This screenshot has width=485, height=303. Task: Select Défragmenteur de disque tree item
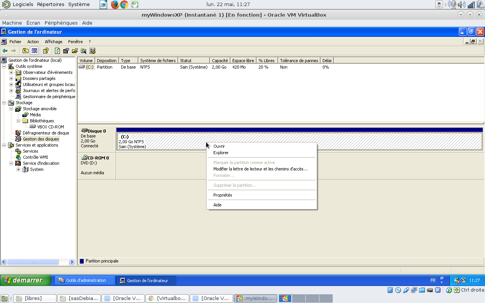point(46,133)
